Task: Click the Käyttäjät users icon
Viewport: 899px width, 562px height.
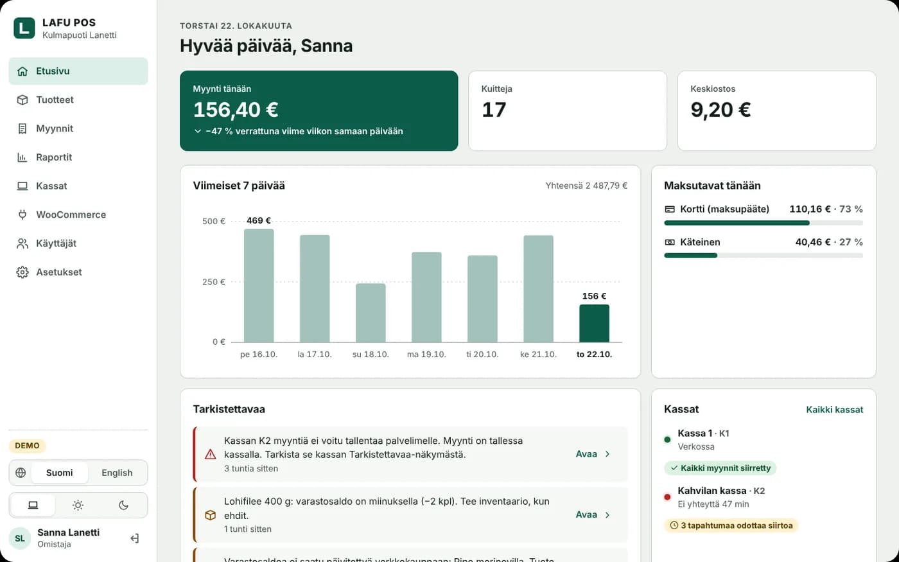Action: pos(22,243)
